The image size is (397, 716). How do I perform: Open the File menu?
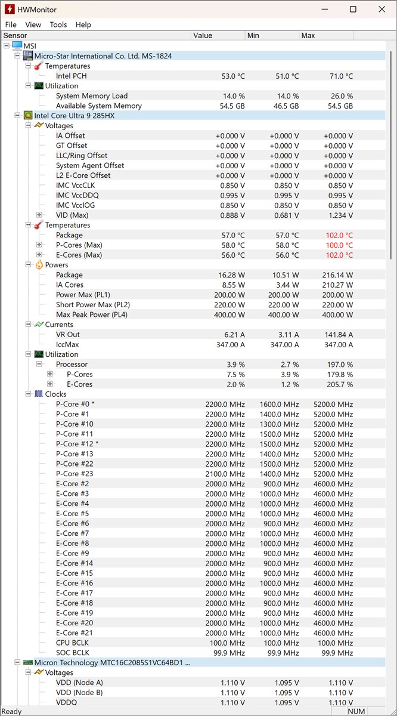pos(11,24)
